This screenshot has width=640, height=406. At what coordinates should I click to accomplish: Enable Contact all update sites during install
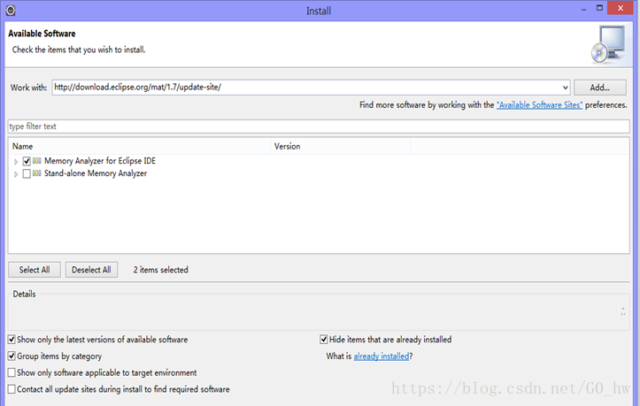12,389
